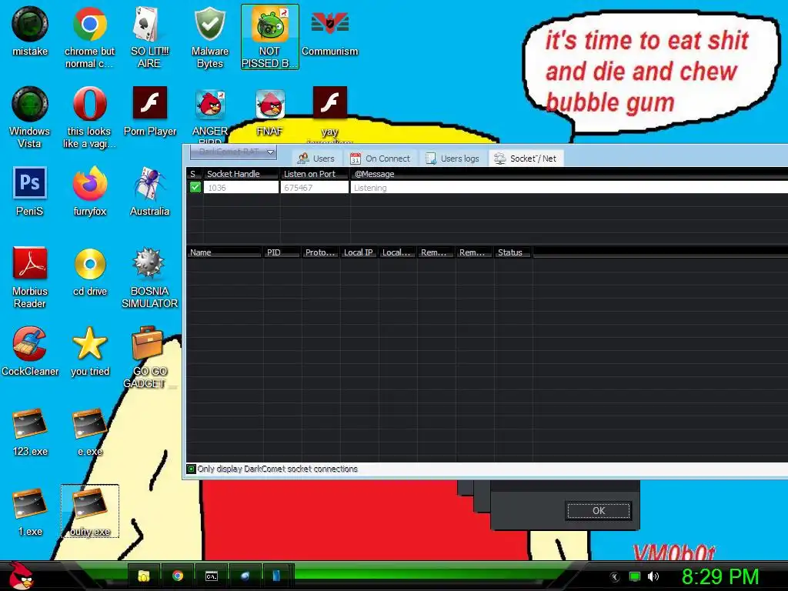Click the Local IP column header

point(359,252)
